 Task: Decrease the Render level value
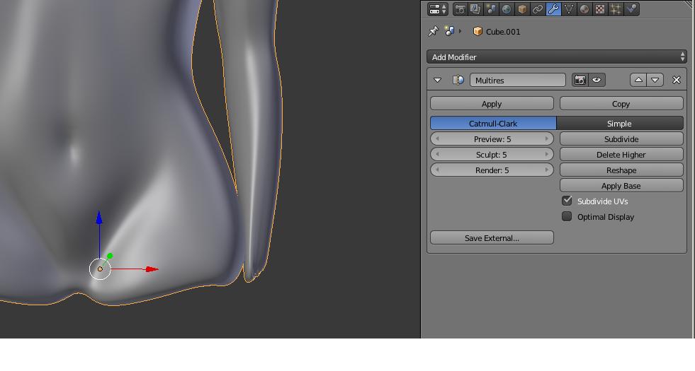pos(437,170)
